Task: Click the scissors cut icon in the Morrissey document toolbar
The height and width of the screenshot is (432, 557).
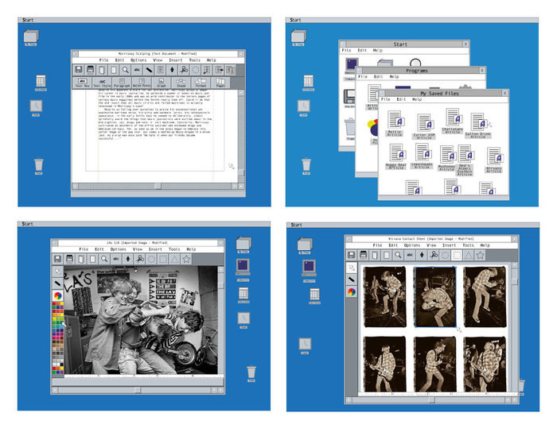Action: pyautogui.click(x=184, y=70)
